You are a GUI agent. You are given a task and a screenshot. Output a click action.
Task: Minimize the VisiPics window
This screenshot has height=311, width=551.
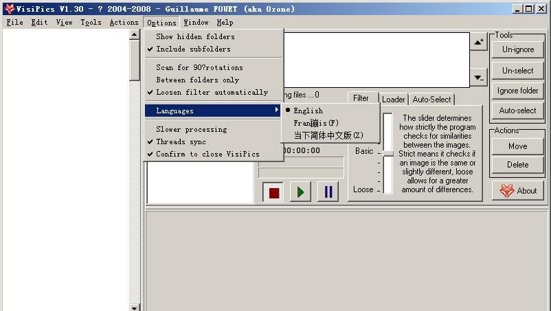517,9
